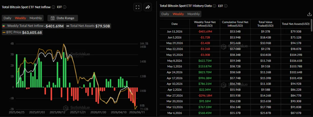This screenshot has width=313, height=117.
Task: Click the orange BTC Price legend line swatch
Action: 4,32
